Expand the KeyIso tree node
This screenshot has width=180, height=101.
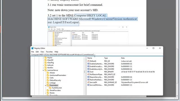(43, 58)
